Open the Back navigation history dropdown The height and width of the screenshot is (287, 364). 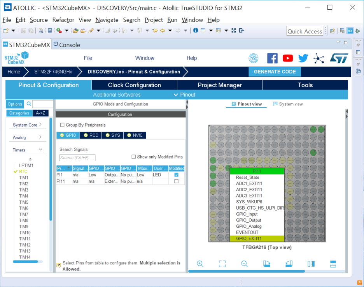170,30
